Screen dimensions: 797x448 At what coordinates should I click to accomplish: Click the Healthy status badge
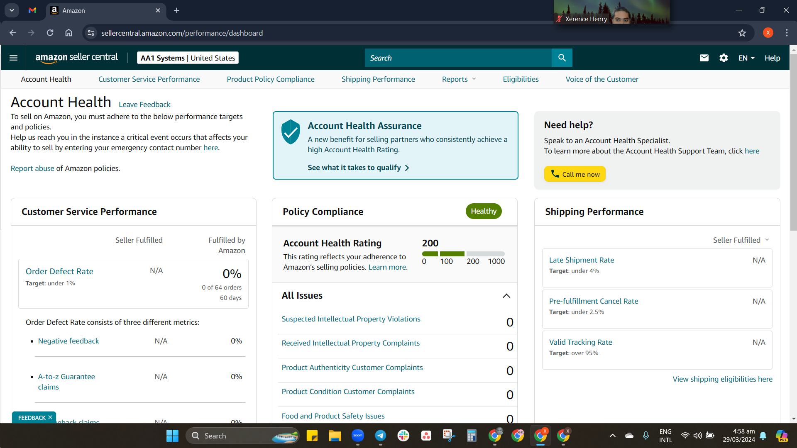click(x=484, y=211)
